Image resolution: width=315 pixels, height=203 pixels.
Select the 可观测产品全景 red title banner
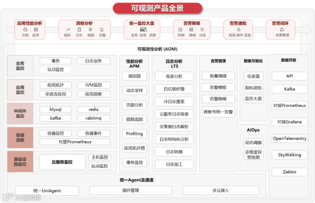[157, 8]
